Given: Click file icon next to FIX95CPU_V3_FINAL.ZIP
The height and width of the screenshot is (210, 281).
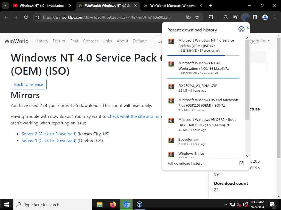Looking at the screenshot, I should (171, 87).
